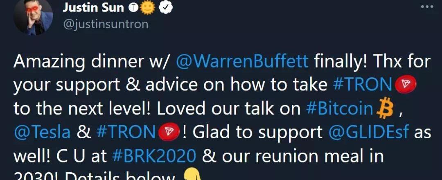Click Justin Sun's profile avatar photo
The image size is (442, 180).
(33, 17)
